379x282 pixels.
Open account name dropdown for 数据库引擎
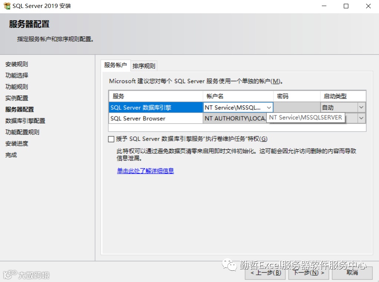point(269,108)
